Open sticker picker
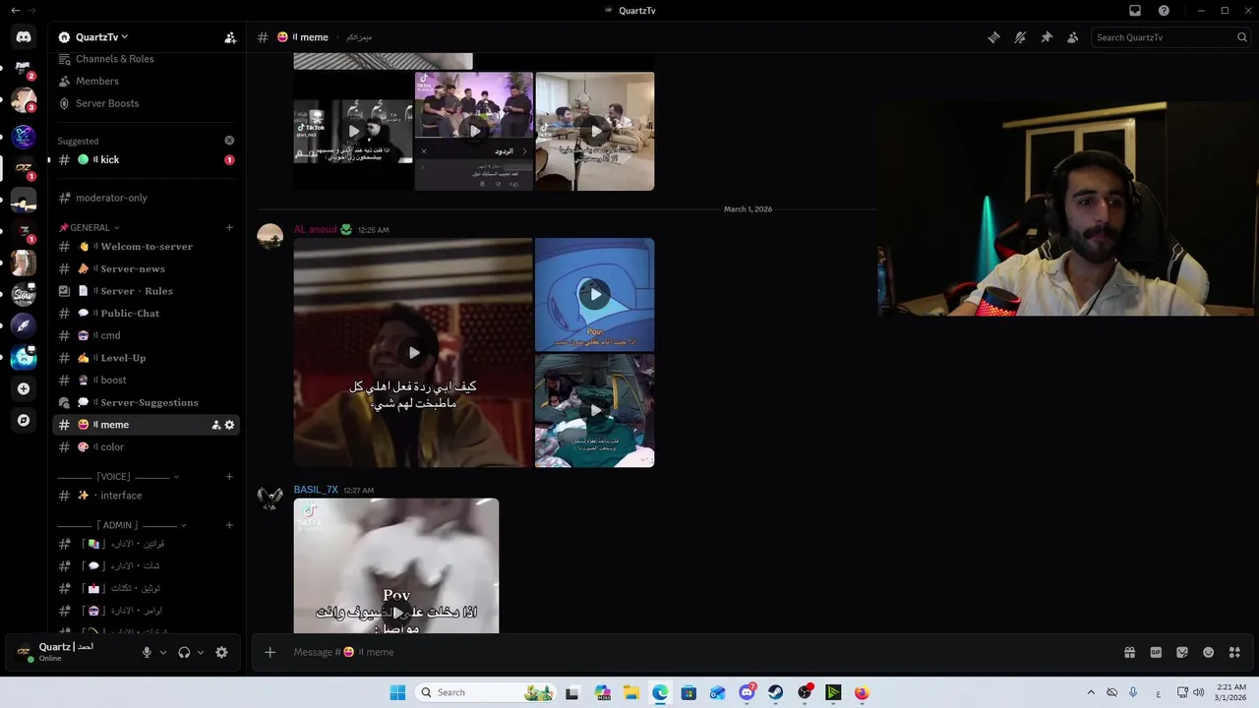The image size is (1259, 708). point(1182,652)
